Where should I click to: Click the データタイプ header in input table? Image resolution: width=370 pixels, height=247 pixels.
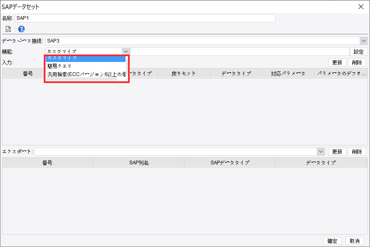(x=236, y=74)
